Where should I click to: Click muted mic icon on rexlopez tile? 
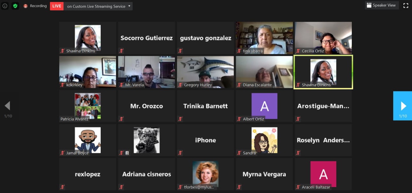pos(62,187)
